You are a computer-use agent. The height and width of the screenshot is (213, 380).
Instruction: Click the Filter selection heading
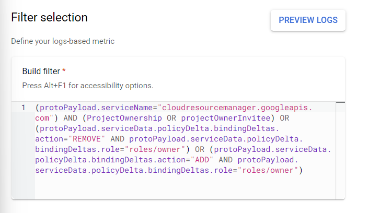(49, 17)
